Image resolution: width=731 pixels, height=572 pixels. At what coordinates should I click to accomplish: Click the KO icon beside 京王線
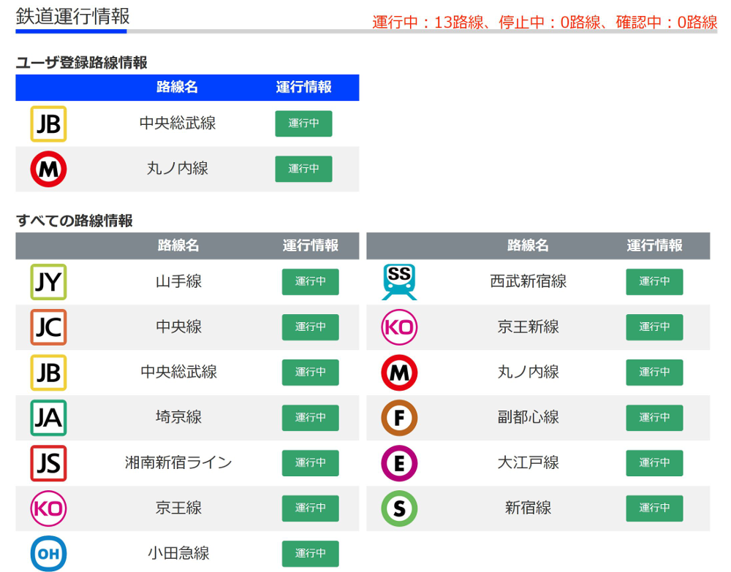(x=48, y=508)
